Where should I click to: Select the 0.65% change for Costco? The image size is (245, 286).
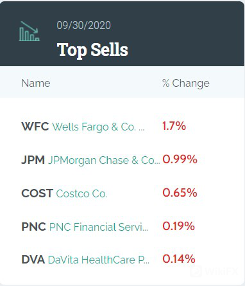click(x=180, y=193)
